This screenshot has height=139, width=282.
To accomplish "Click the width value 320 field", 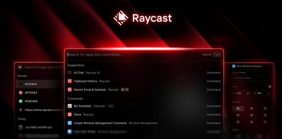I will [239, 93].
